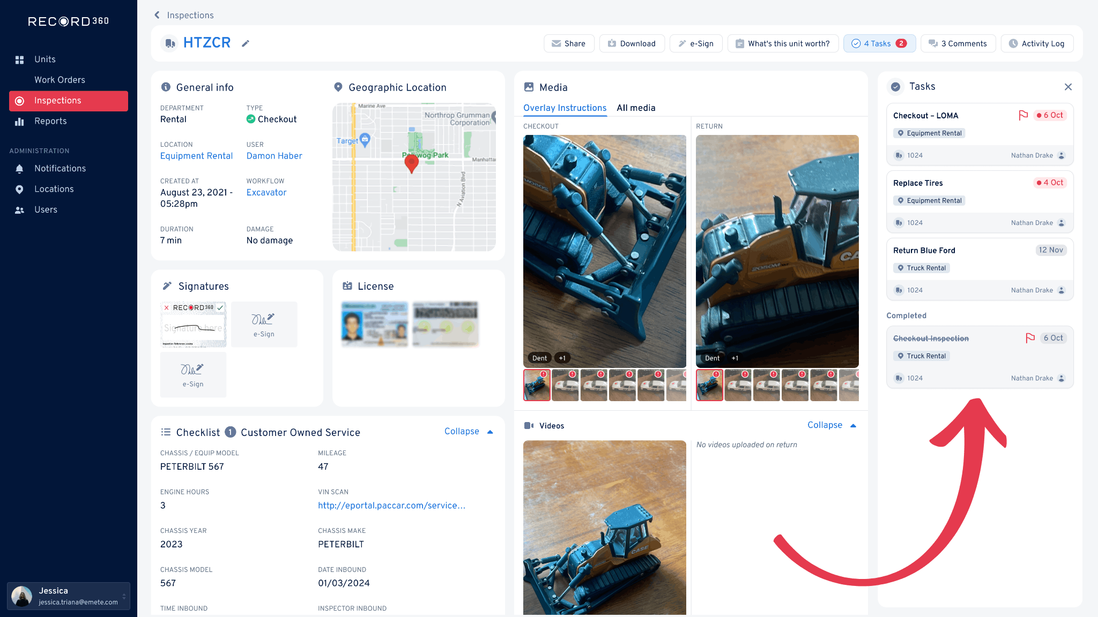Click the red map pin on the map
This screenshot has height=617, width=1098.
coord(411,163)
